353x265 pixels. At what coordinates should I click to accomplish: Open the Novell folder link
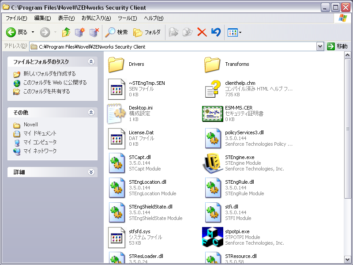coord(31,125)
